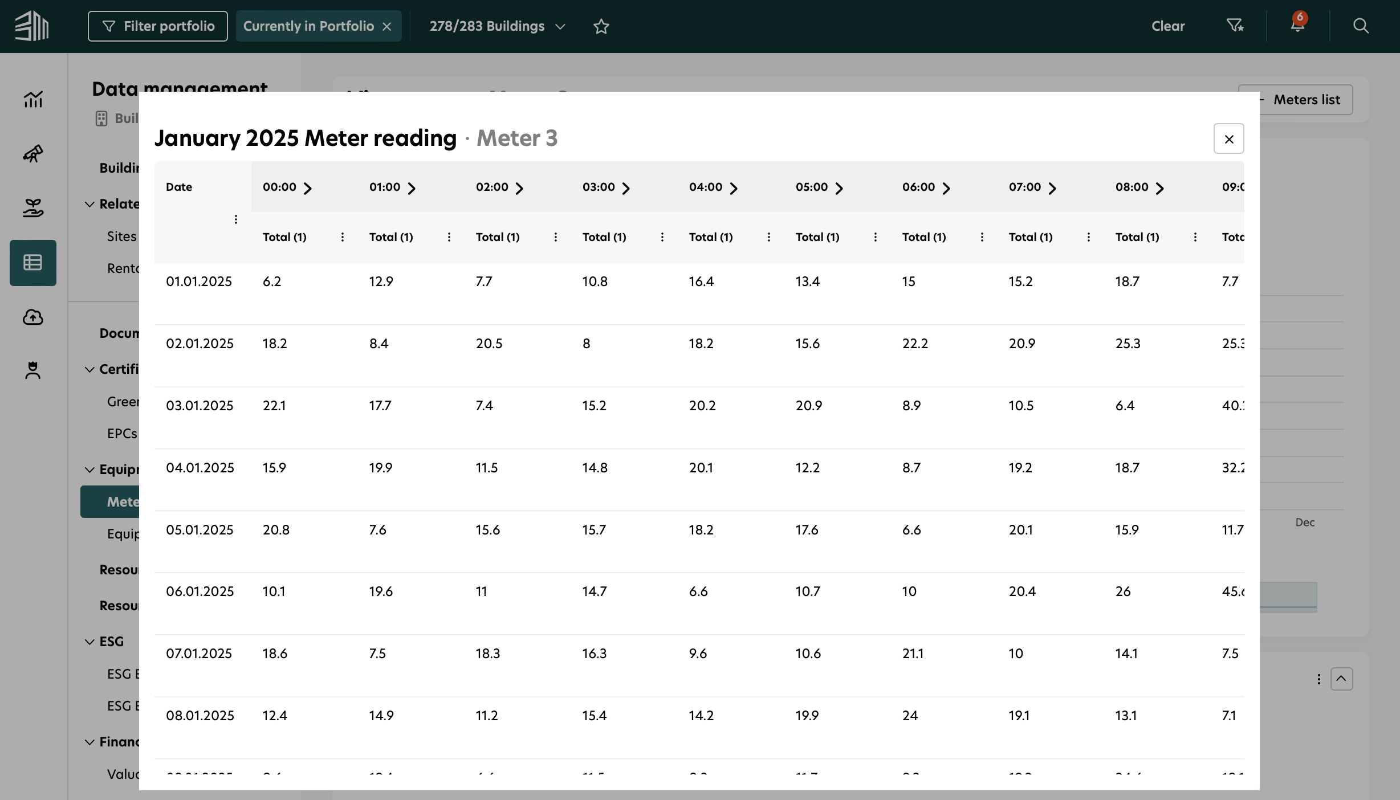Open the search magnifier icon
The image size is (1400, 800).
pos(1361,26)
